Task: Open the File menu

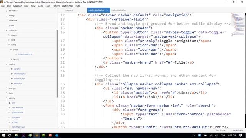Action: [3, 6]
